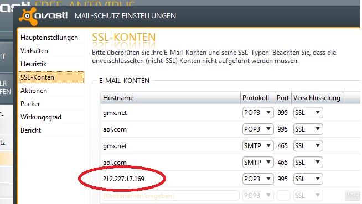Viewport: 362px width, 204px height.
Task: Select the SSL-Konten sidebar item
Action: click(x=51, y=77)
